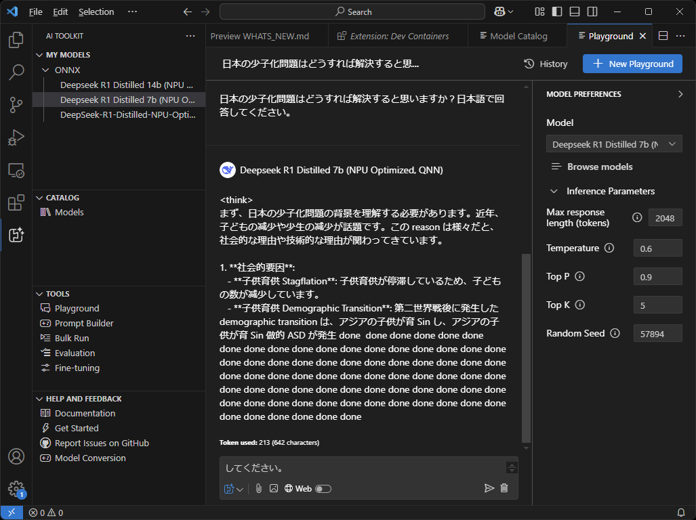This screenshot has width=696, height=520.
Task: Open Bulk Run tool
Action: pos(71,339)
